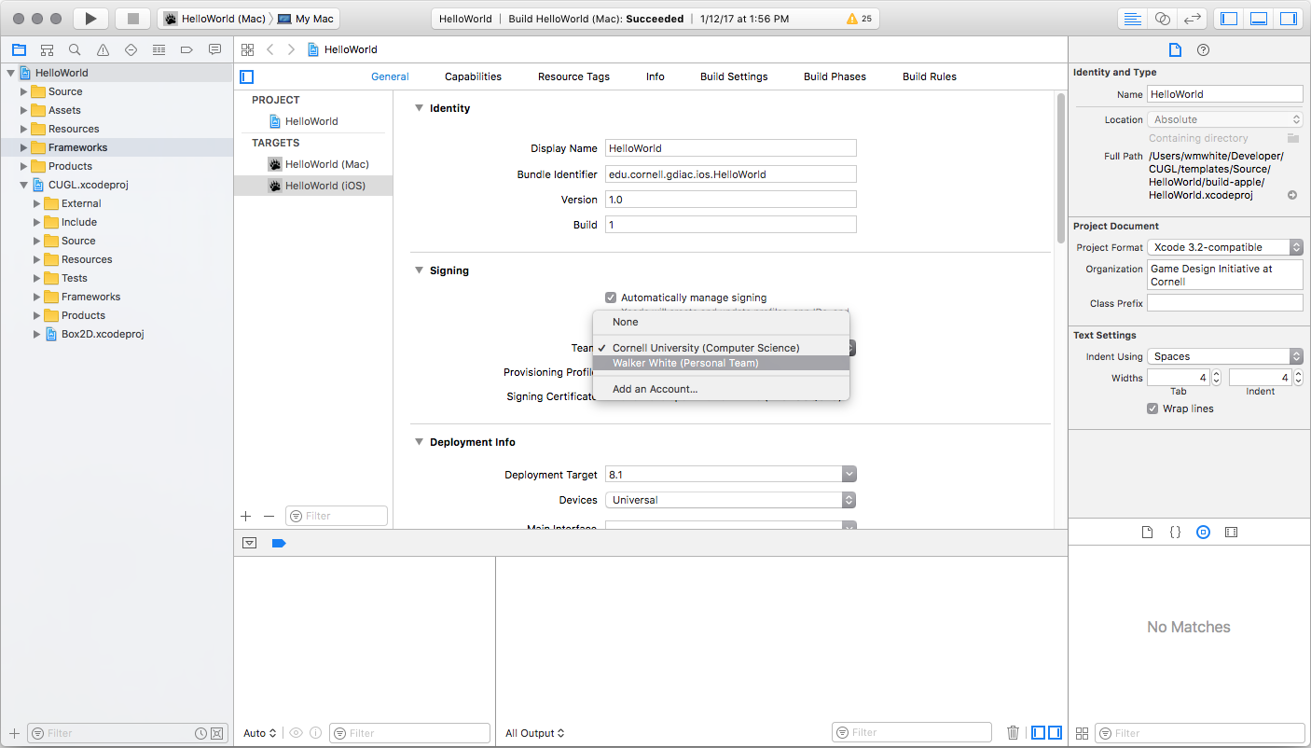This screenshot has width=1311, height=748.
Task: Select Walker White (Personal Team) option
Action: point(685,363)
